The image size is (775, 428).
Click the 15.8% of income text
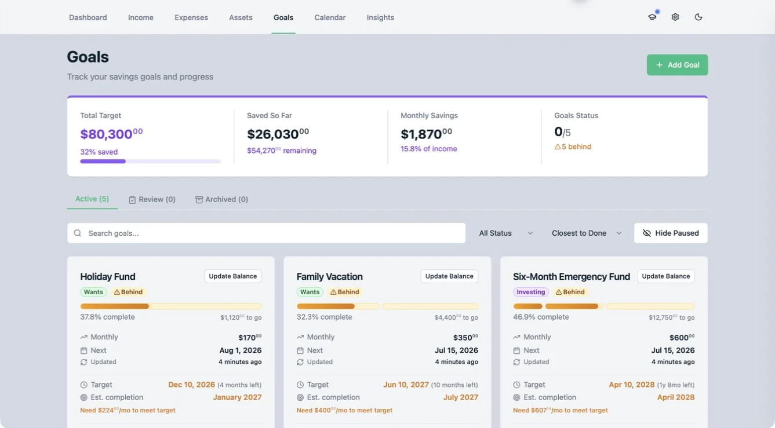pos(429,149)
